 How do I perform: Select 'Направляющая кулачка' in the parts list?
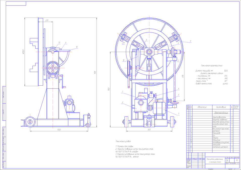(221, 142)
